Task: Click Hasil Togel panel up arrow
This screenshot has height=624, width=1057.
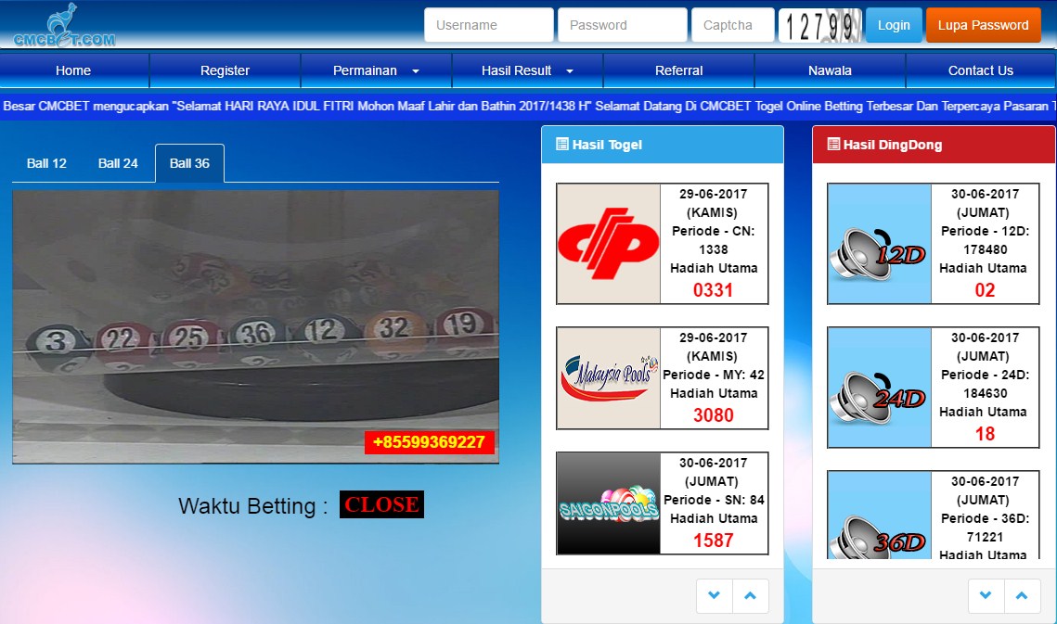Action: (750, 595)
